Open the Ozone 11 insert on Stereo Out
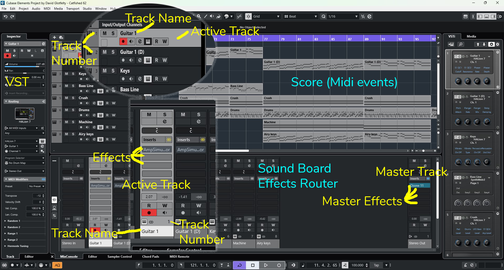The image size is (504, 270). tap(419, 185)
